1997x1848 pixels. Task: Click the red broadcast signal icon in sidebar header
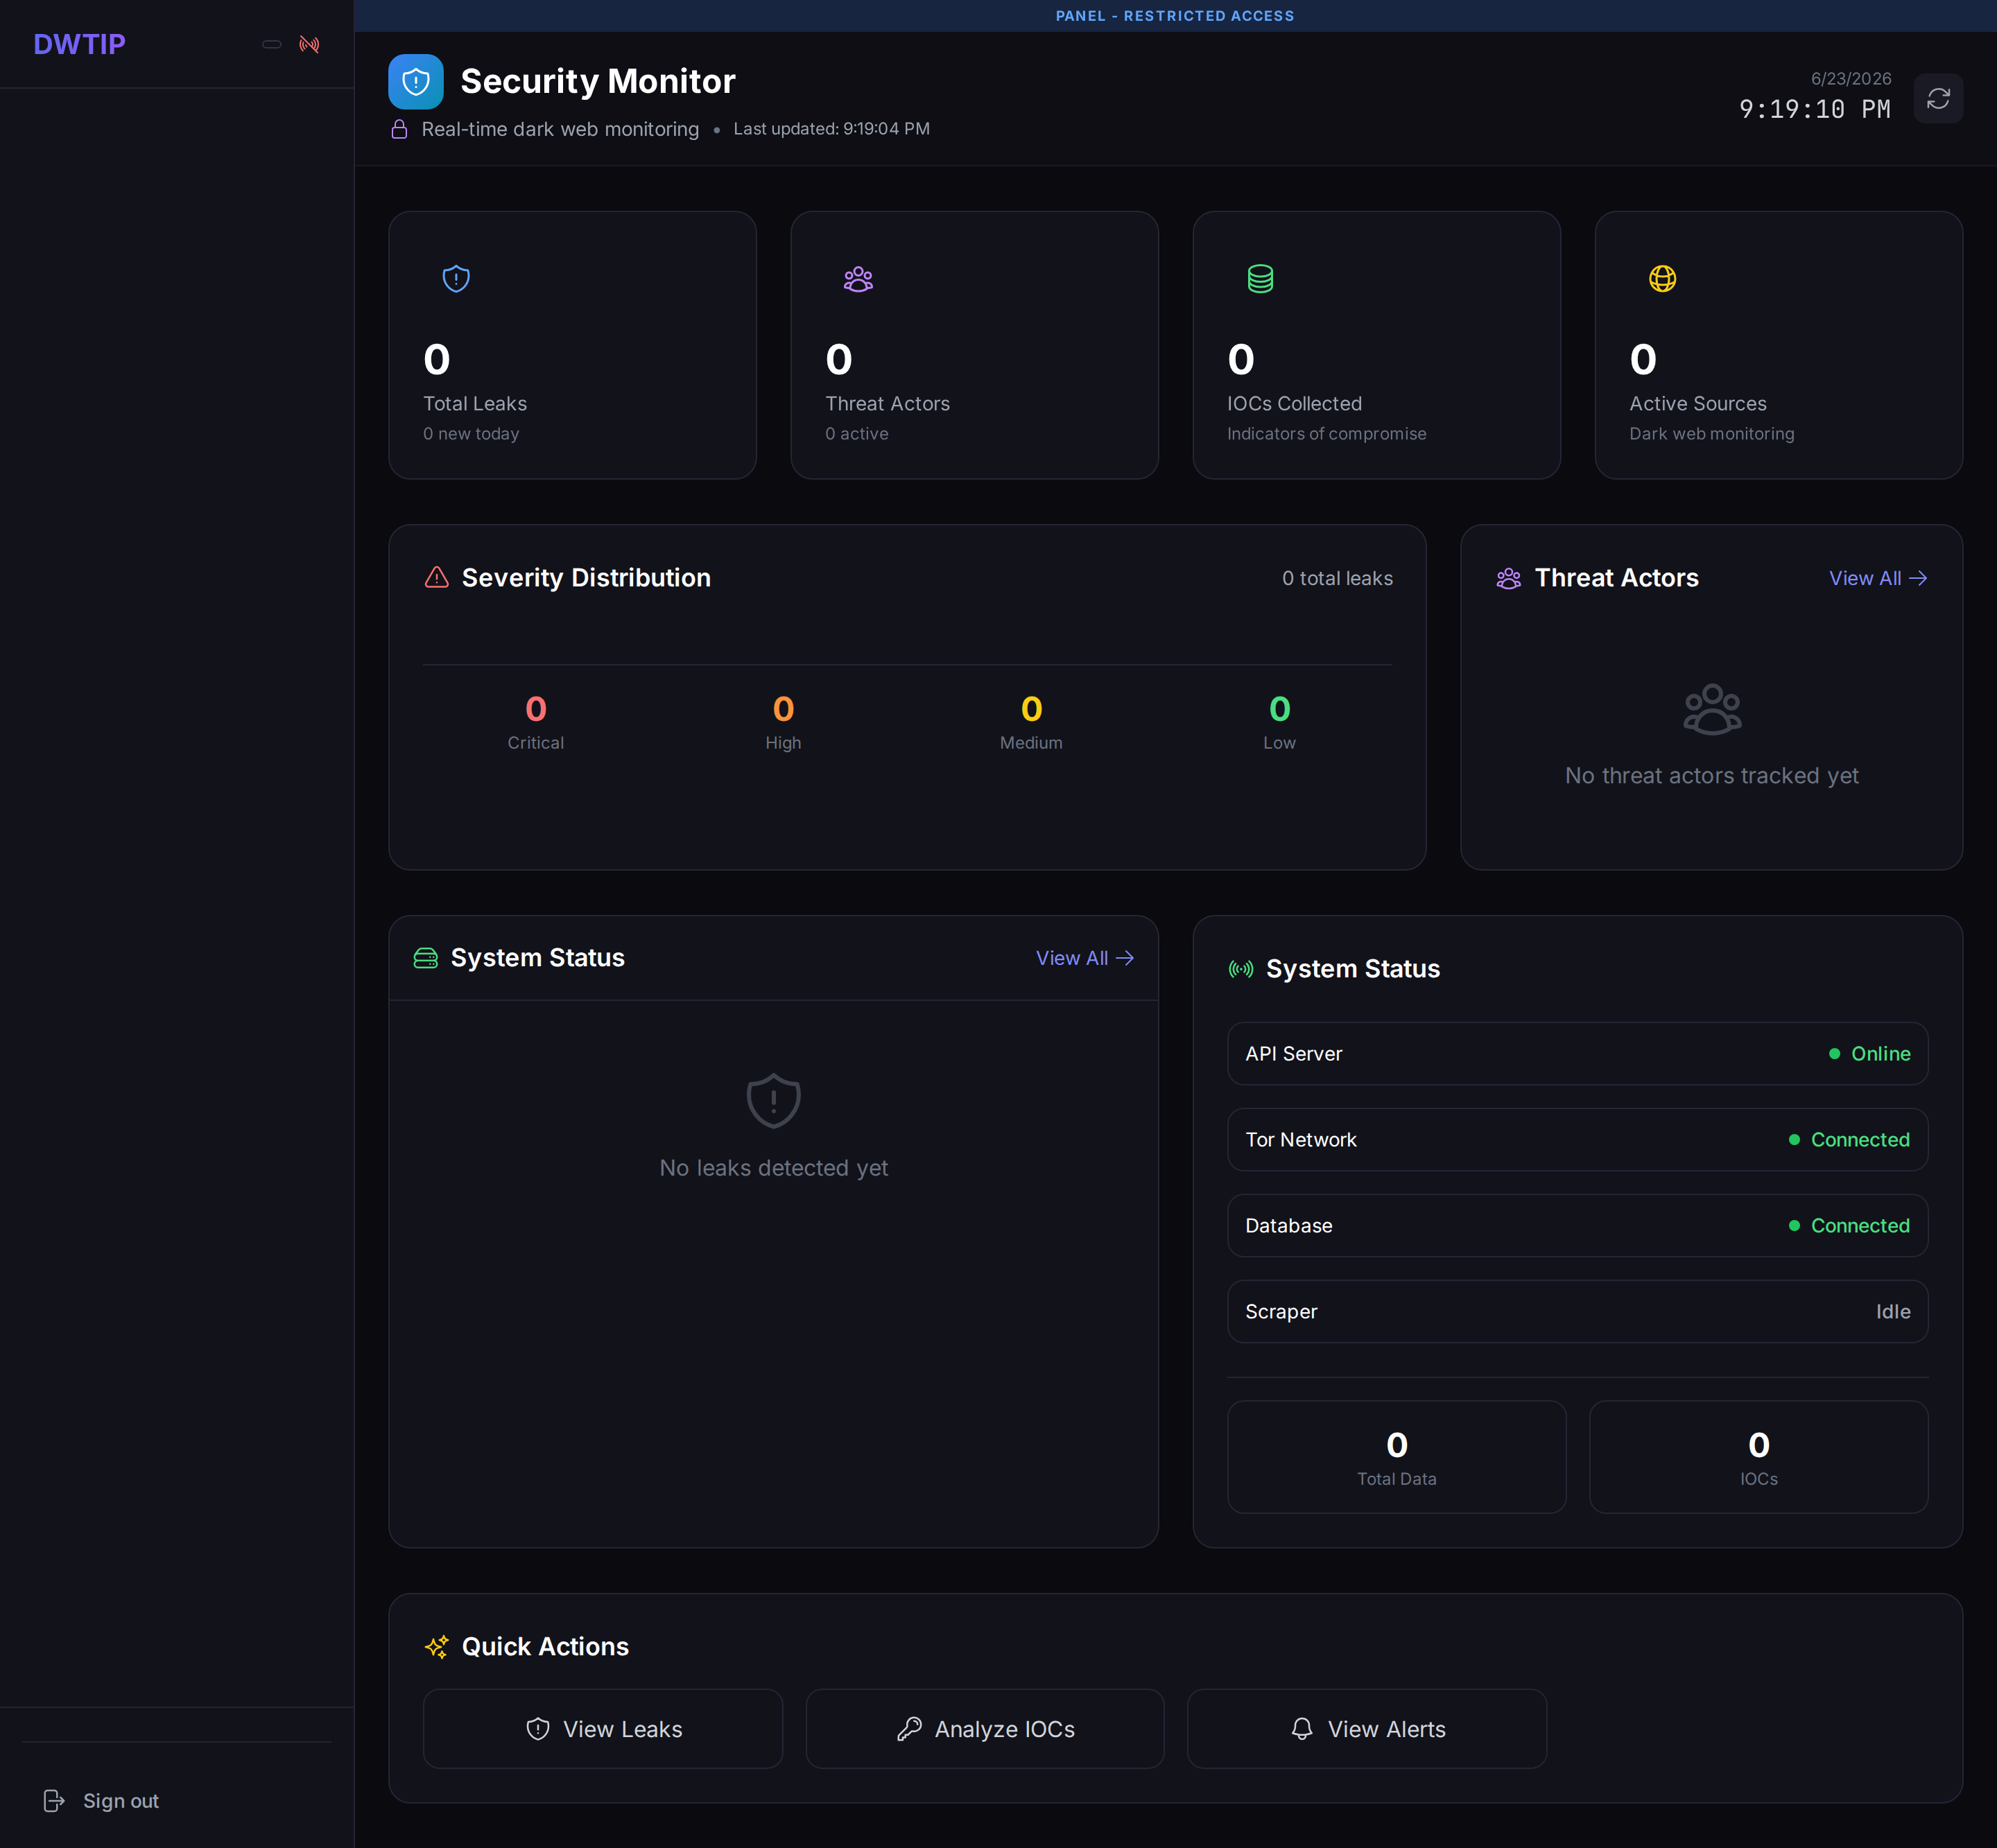(309, 44)
